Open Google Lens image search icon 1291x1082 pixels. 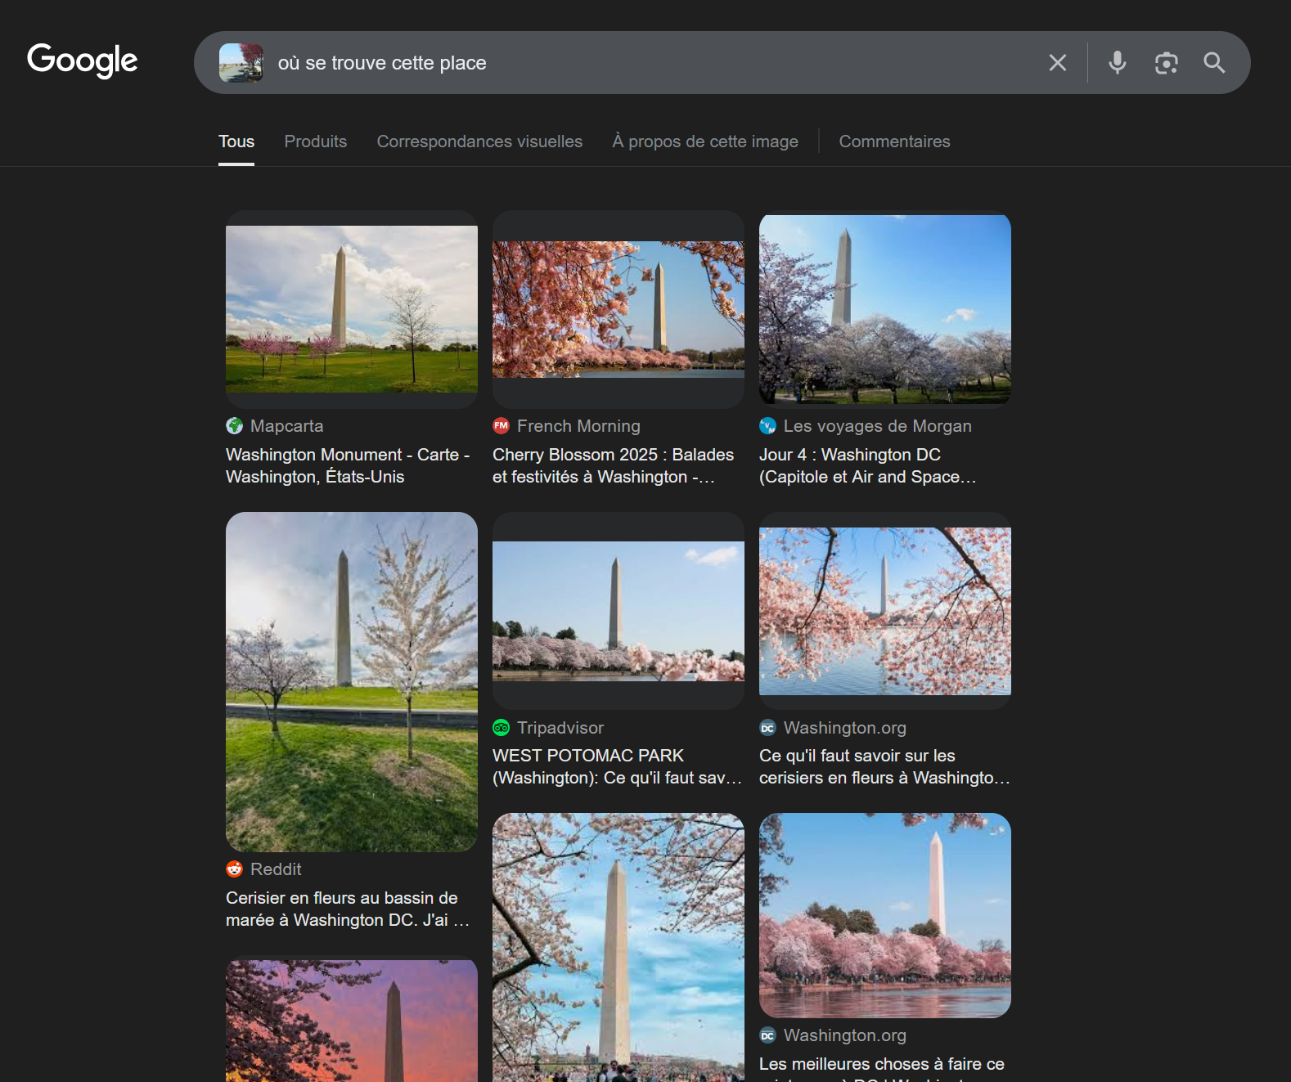click(x=1166, y=63)
